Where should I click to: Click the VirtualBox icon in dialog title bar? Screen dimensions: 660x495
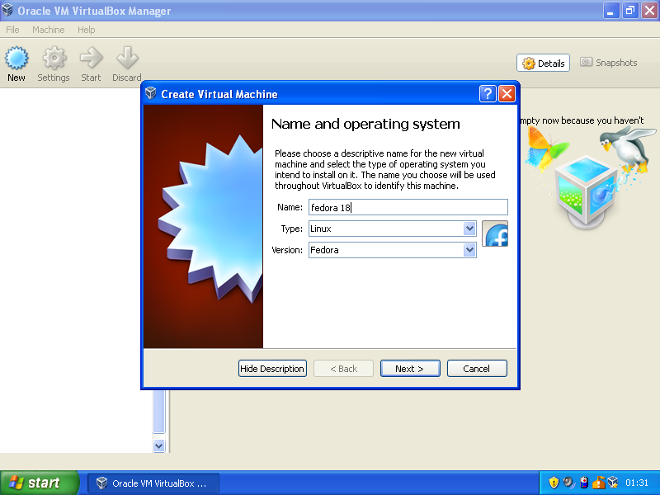(x=151, y=93)
